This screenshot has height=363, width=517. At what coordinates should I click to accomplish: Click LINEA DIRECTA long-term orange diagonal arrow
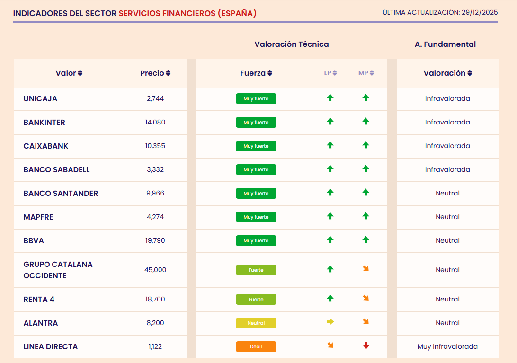point(330,345)
